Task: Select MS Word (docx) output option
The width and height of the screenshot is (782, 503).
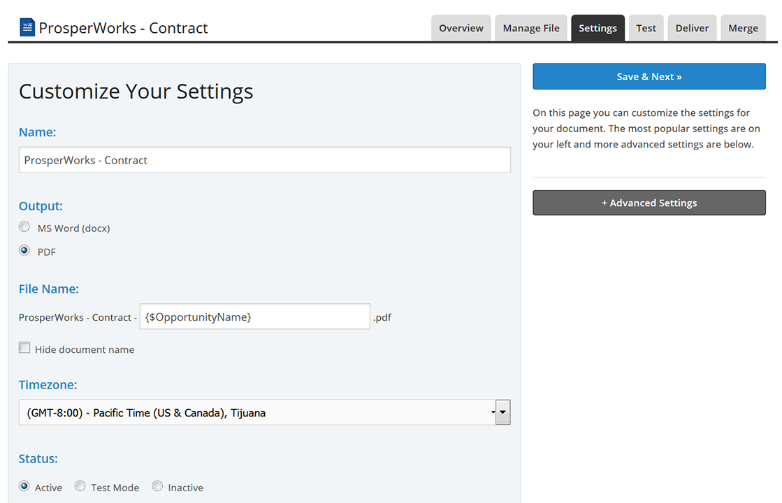Action: pyautogui.click(x=25, y=227)
